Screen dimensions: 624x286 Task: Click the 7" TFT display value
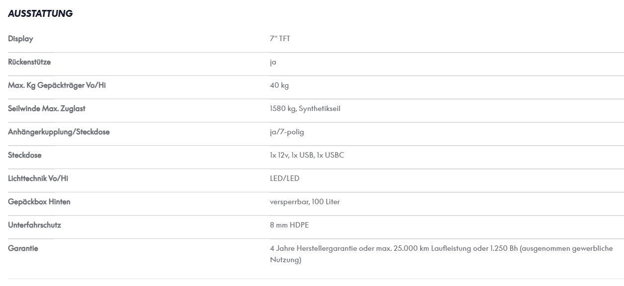coord(280,39)
